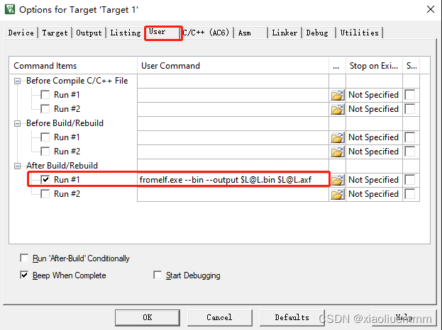Image resolution: width=442 pixels, height=330 pixels.
Task: Enable Run 'After-Build' Conditionally
Action: [24, 258]
